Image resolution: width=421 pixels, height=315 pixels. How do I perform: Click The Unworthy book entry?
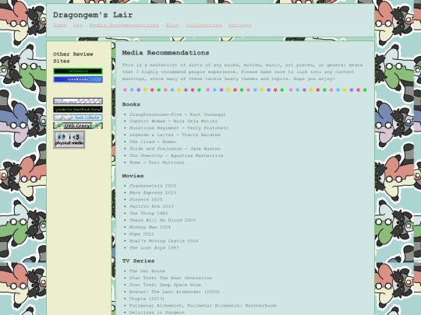pos(176,156)
